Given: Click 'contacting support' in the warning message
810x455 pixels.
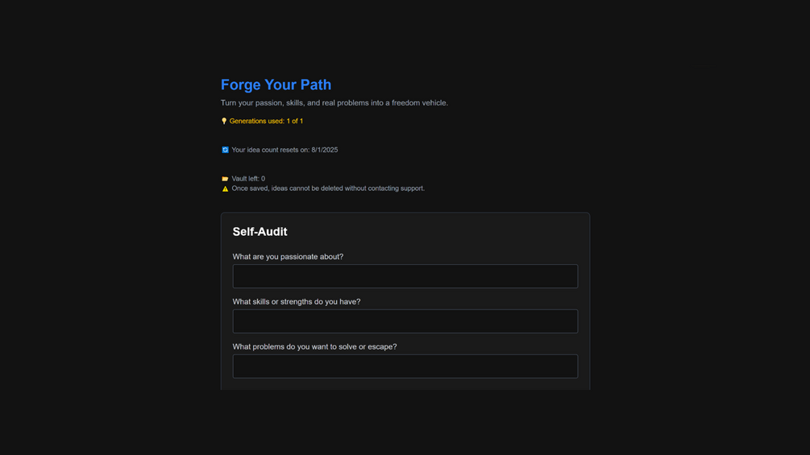Looking at the screenshot, I should tap(395, 188).
